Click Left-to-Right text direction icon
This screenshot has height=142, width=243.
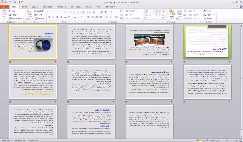click(x=107, y=17)
